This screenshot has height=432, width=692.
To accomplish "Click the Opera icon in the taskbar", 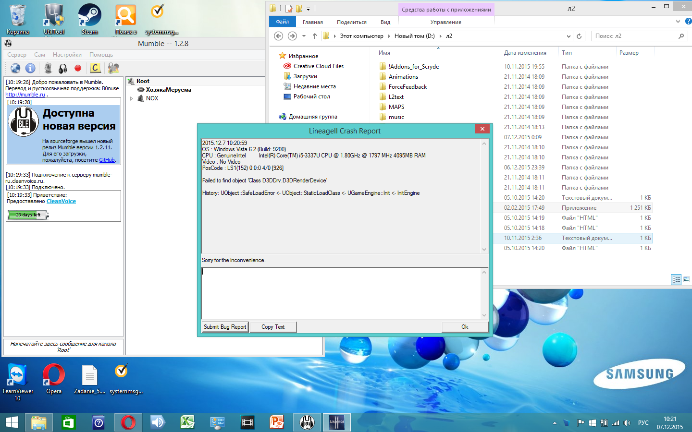I will (x=128, y=422).
